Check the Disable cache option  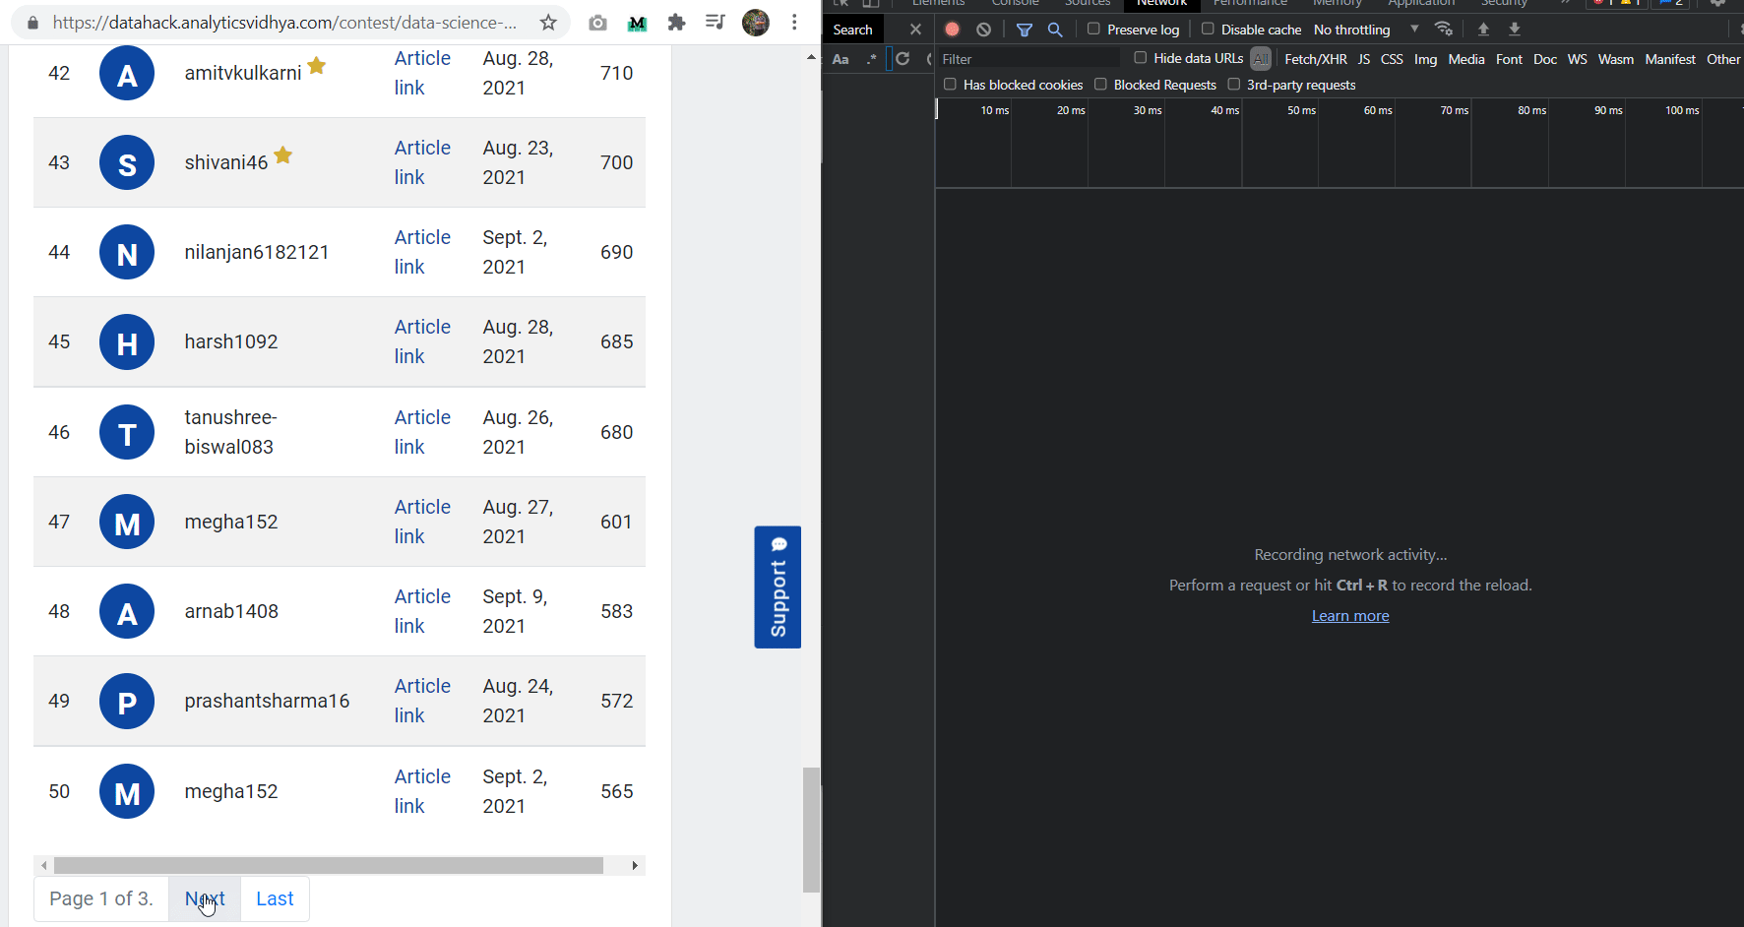coord(1208,30)
